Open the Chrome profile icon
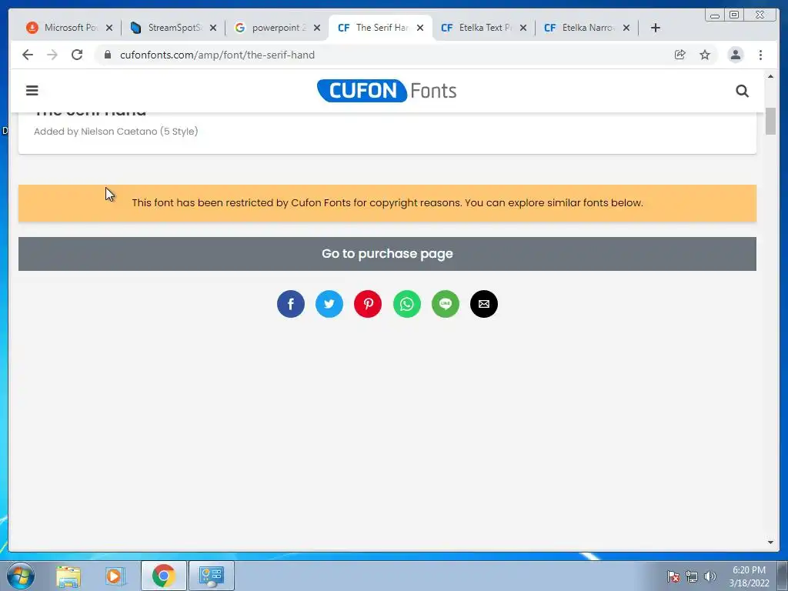 (735, 55)
